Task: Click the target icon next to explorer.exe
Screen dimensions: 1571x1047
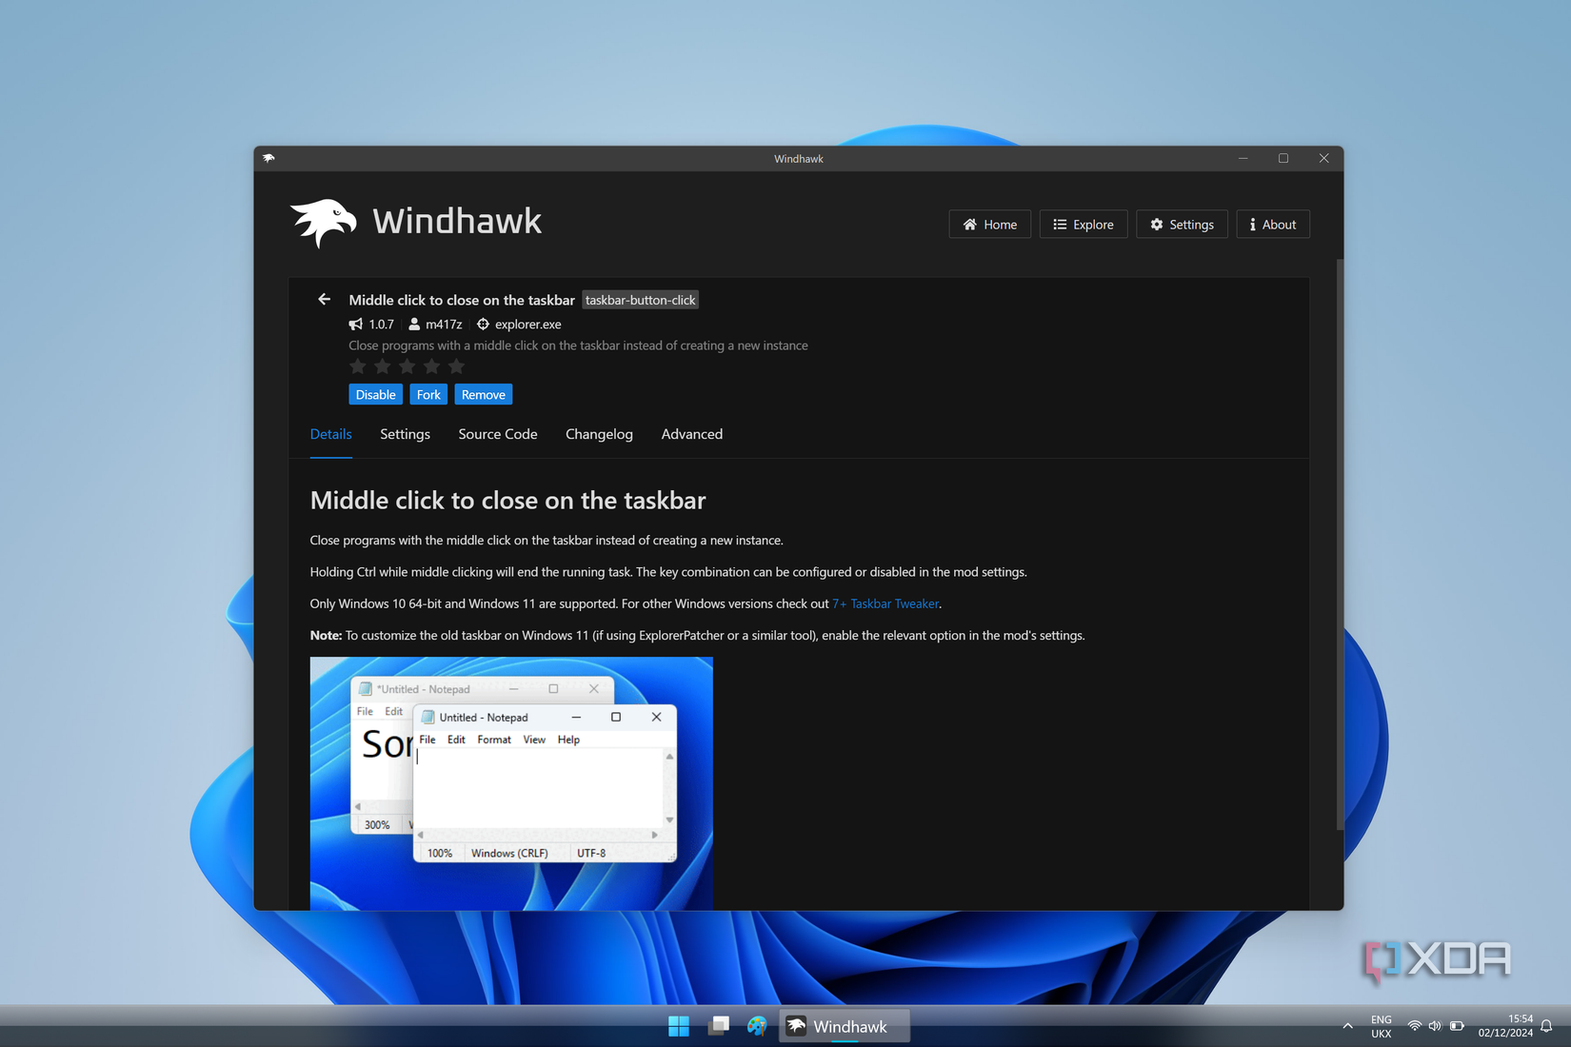Action: [x=484, y=324]
